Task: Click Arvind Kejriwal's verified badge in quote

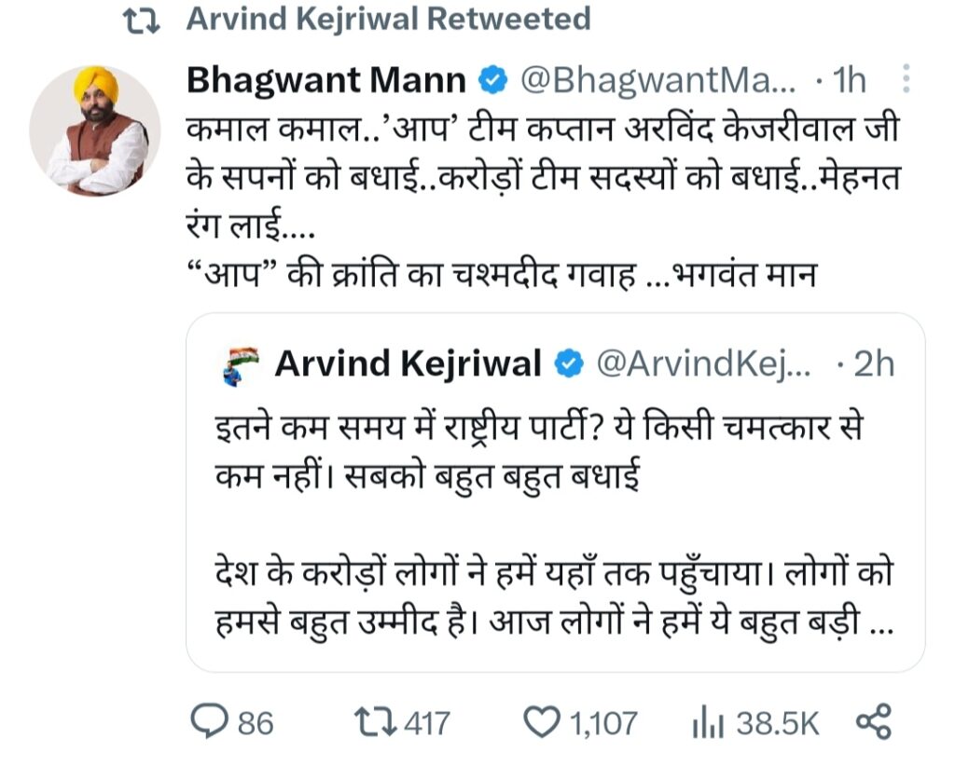Action: point(568,364)
